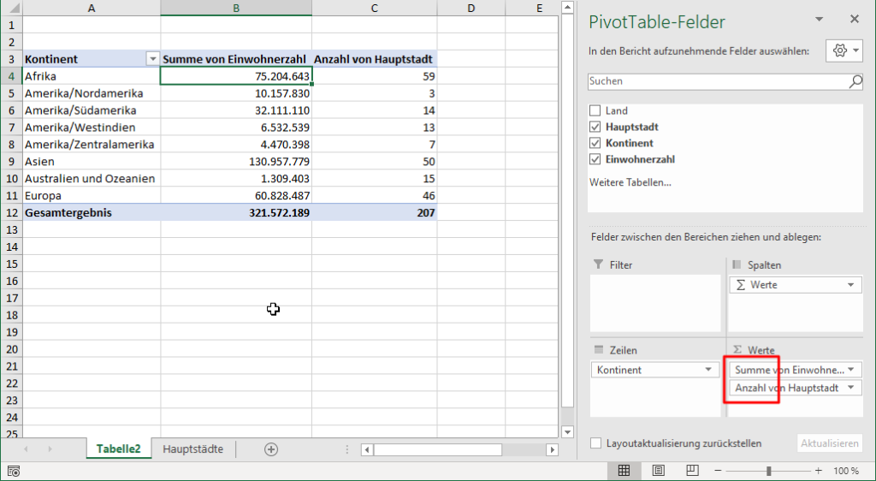Expand the Werte dropdown in Spalten area

851,285
